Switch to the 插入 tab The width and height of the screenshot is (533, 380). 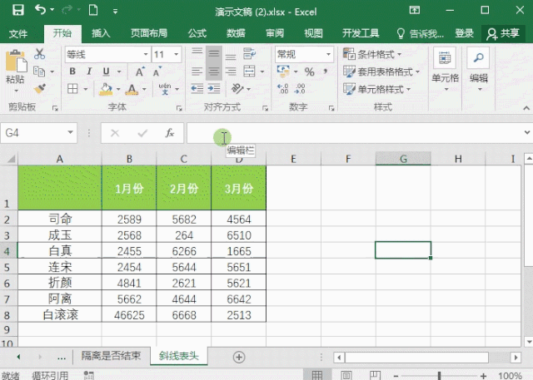click(101, 33)
